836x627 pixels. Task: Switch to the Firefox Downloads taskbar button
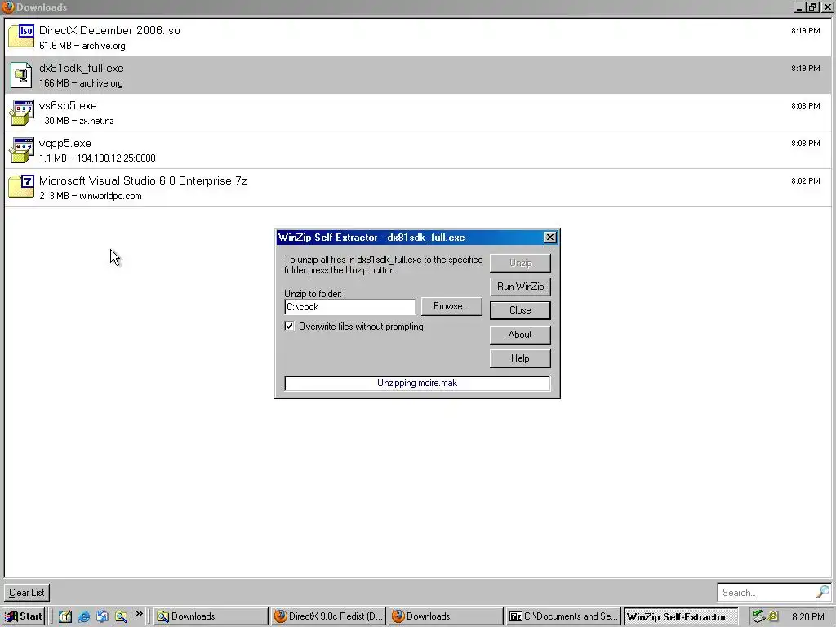446,616
